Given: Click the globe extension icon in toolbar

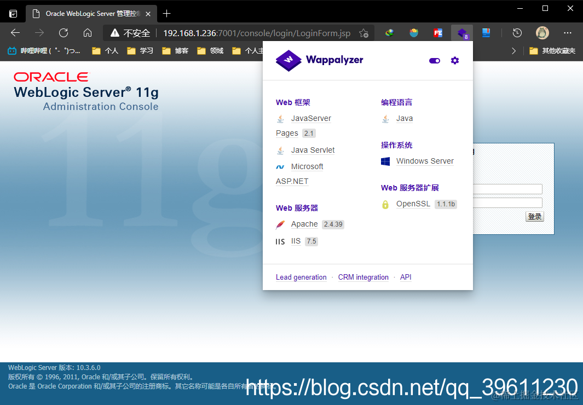Looking at the screenshot, I should pos(390,33).
